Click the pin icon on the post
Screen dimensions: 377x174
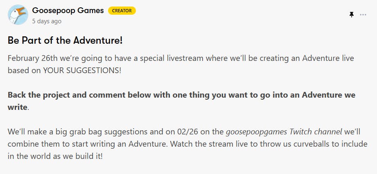[x=351, y=15]
